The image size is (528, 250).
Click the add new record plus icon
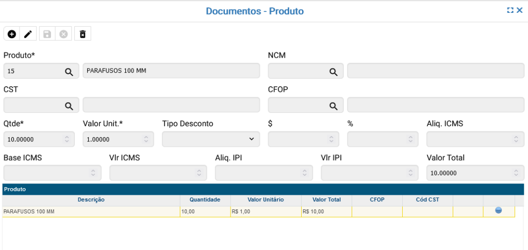[x=12, y=34]
